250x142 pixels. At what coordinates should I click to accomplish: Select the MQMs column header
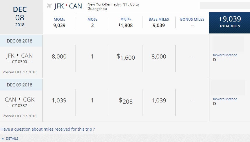click(59, 19)
